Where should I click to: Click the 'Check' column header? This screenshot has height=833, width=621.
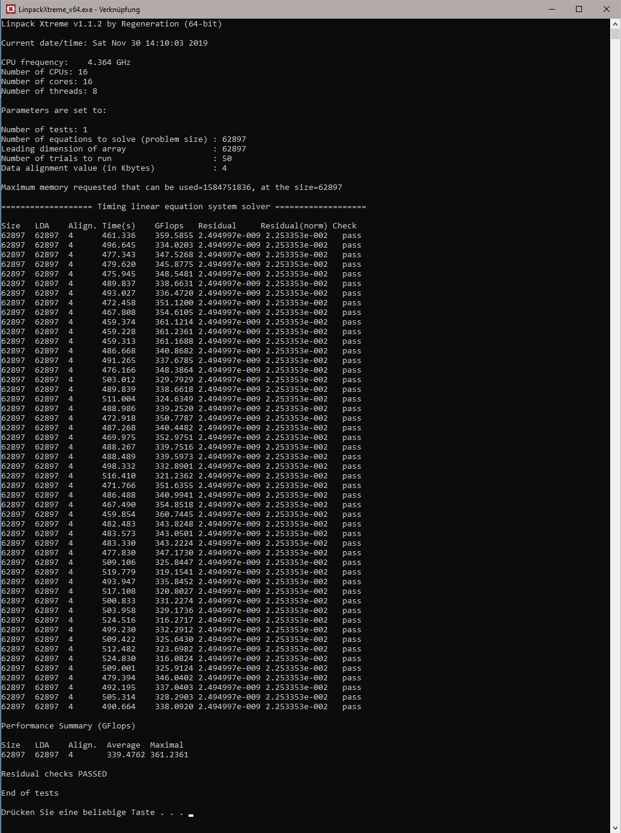345,226
